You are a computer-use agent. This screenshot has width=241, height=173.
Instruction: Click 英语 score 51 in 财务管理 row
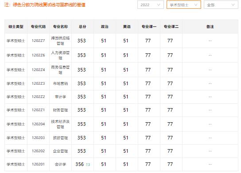click(126, 110)
